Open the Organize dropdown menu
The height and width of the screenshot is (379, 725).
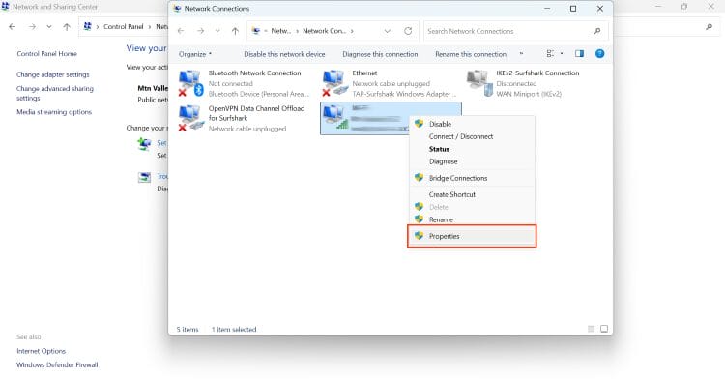pyautogui.click(x=195, y=54)
